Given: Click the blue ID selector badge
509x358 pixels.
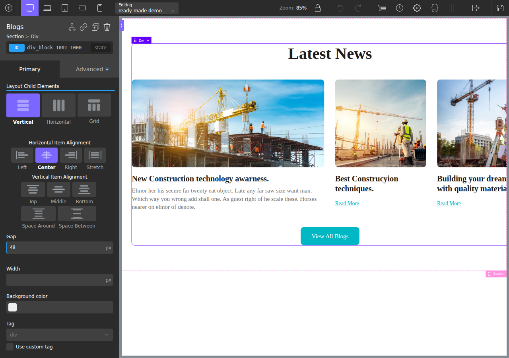Looking at the screenshot, I should 17,48.
